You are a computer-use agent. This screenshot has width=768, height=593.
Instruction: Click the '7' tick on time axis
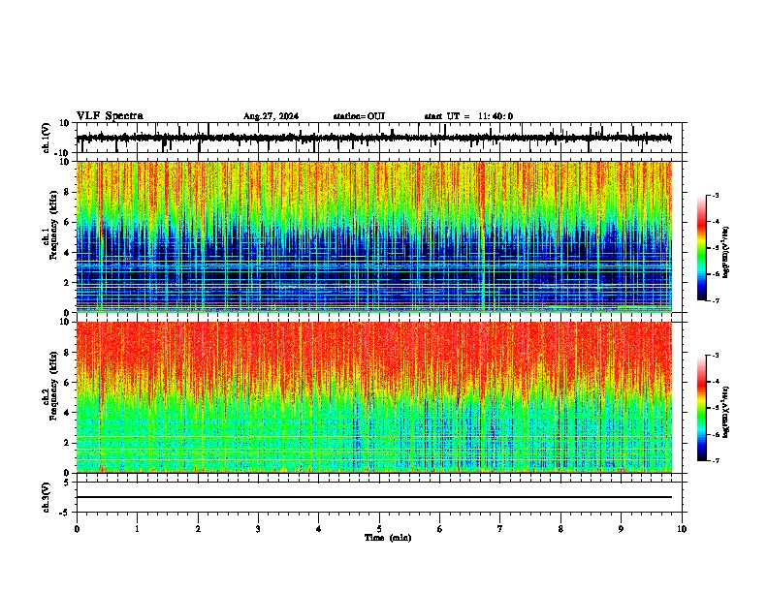pos(500,529)
